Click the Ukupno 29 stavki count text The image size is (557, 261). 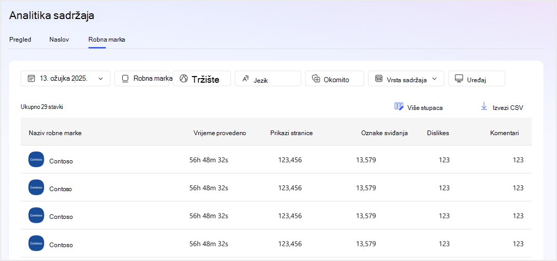[42, 106]
